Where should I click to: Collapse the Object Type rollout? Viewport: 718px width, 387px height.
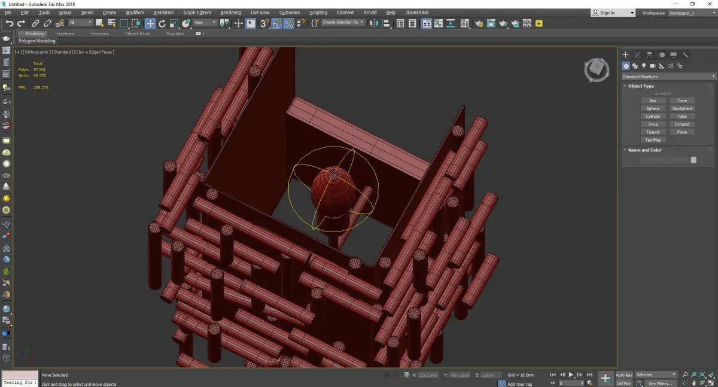click(641, 86)
